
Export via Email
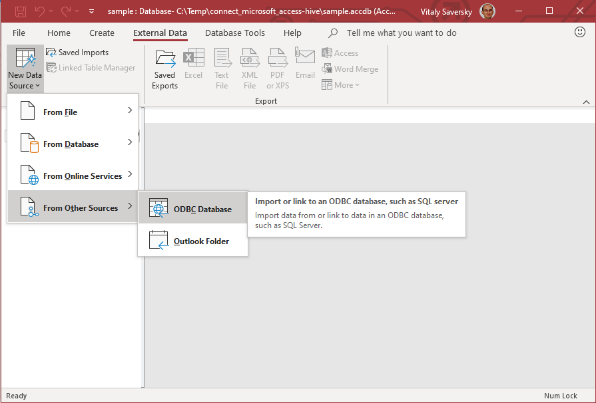305,65
